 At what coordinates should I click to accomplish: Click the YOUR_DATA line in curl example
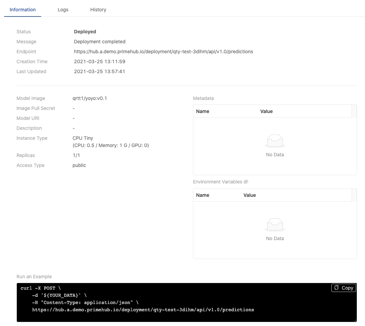[x=59, y=295]
